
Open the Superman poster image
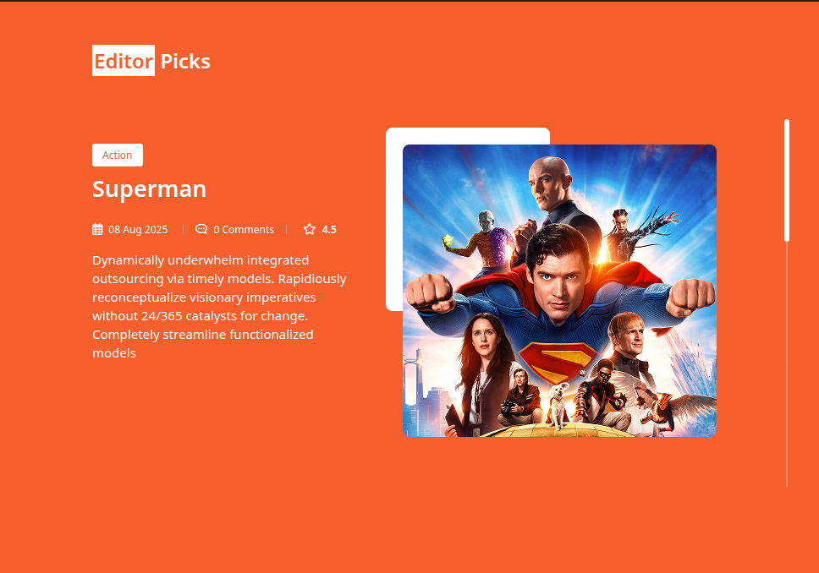pyautogui.click(x=559, y=291)
